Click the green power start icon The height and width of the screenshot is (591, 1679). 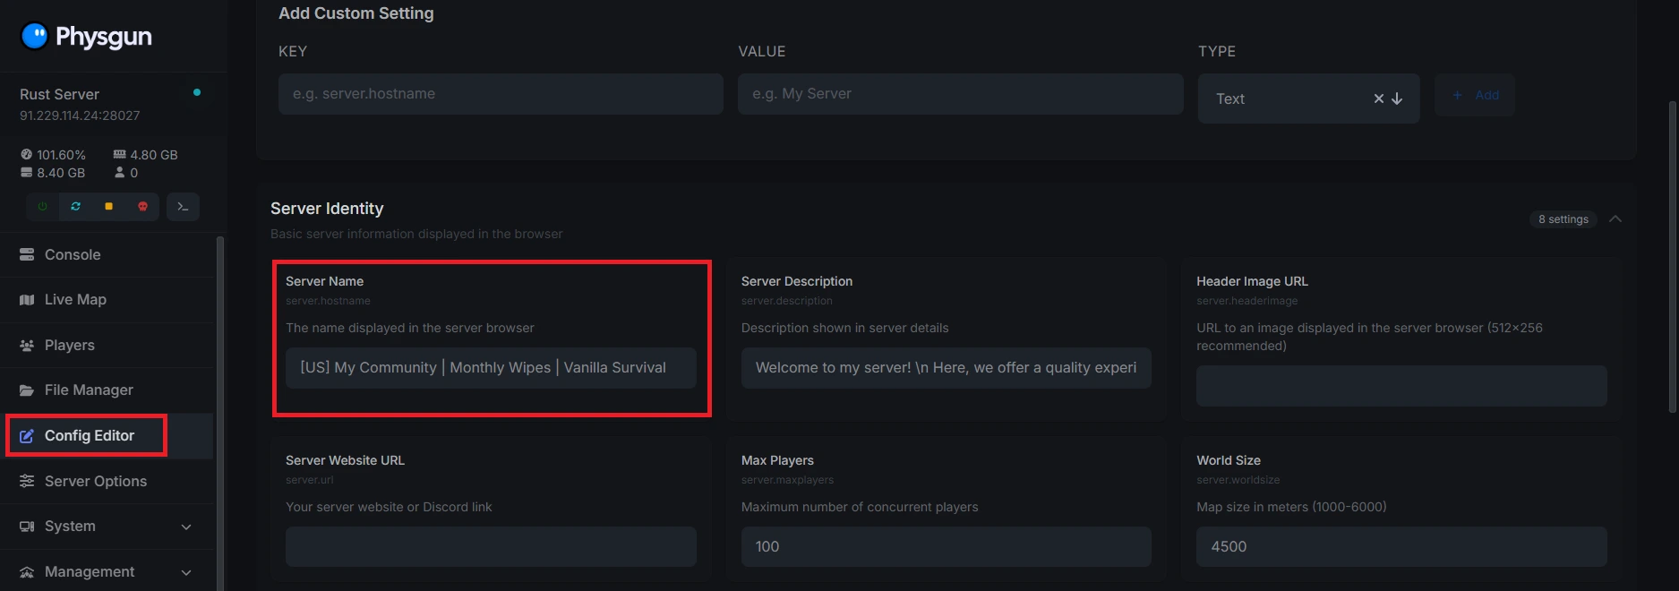[x=42, y=207]
